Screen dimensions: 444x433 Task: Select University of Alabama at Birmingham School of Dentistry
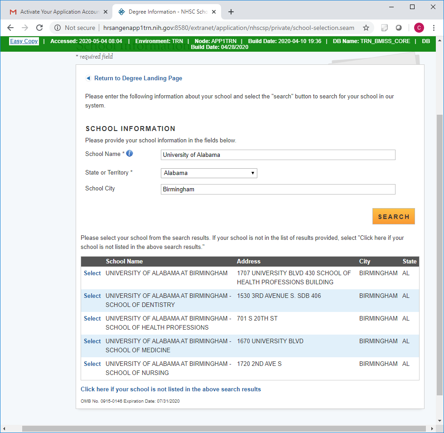pos(92,296)
